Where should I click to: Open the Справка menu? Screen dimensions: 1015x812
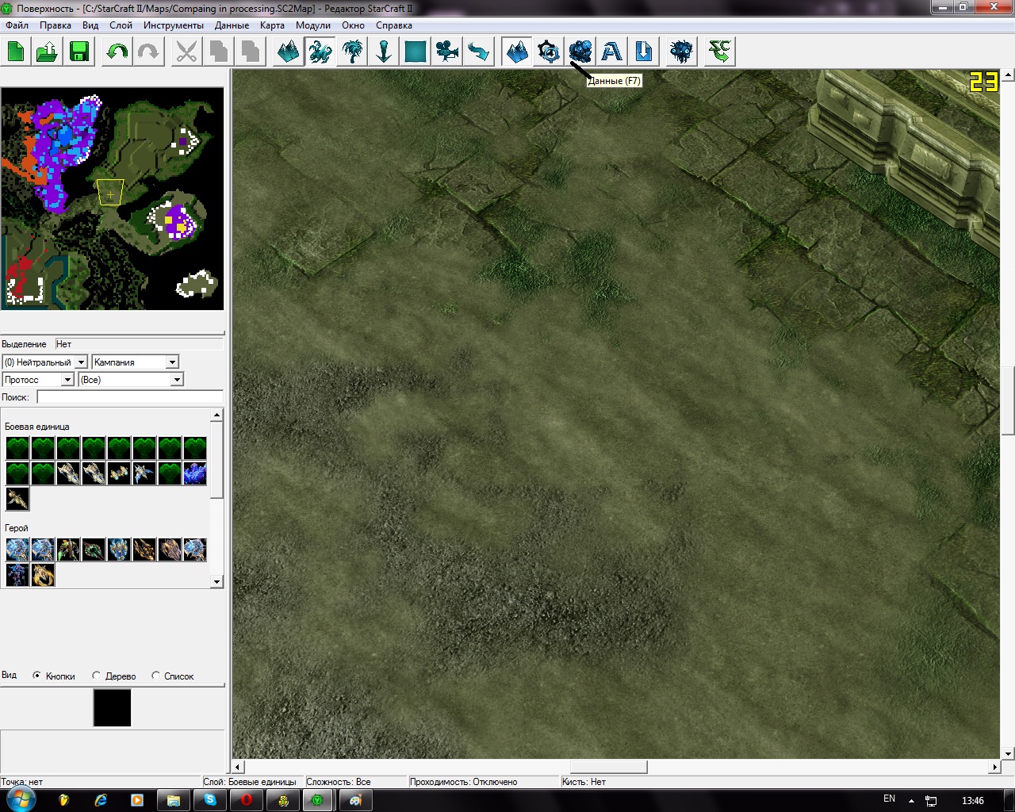[x=394, y=25]
